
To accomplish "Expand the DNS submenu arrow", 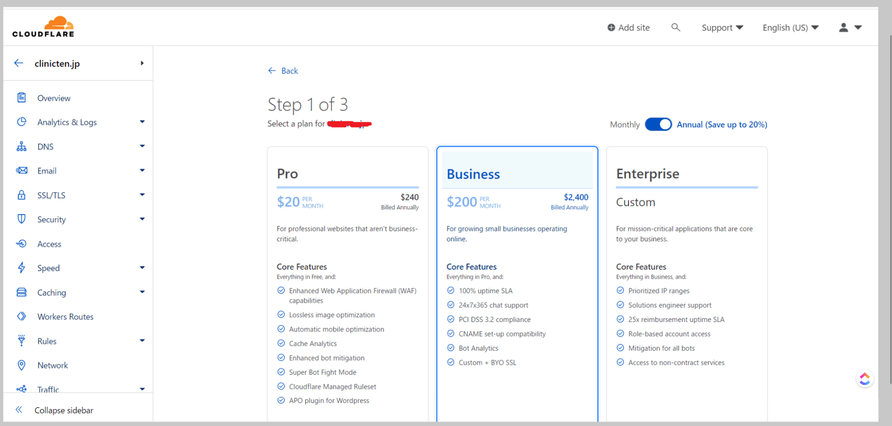I will point(142,146).
